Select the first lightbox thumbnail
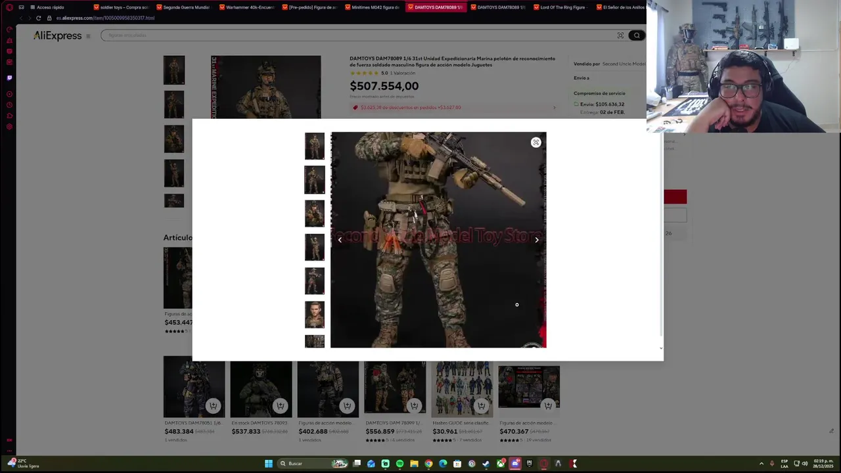This screenshot has width=841, height=473. click(x=315, y=146)
